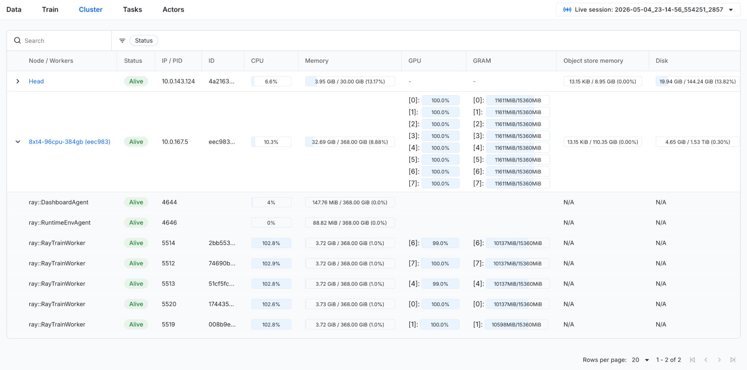Click worker ID 51cf5fc...
This screenshot has width=747, height=370.
point(221,284)
